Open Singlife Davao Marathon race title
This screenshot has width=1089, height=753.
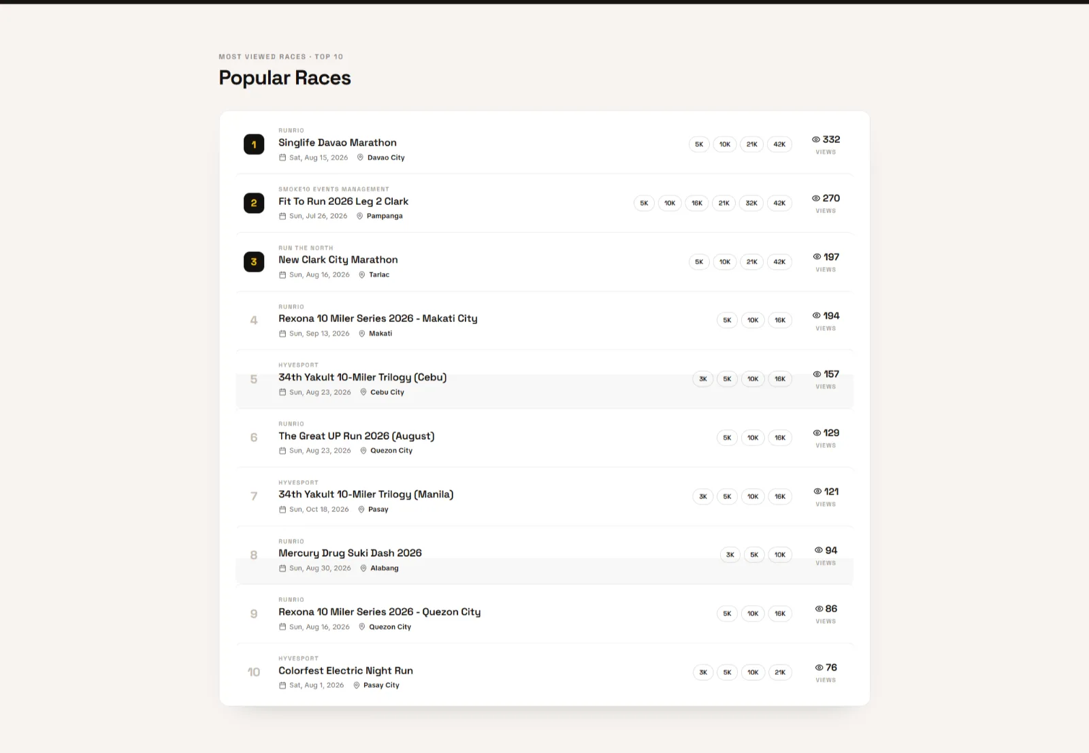point(338,142)
